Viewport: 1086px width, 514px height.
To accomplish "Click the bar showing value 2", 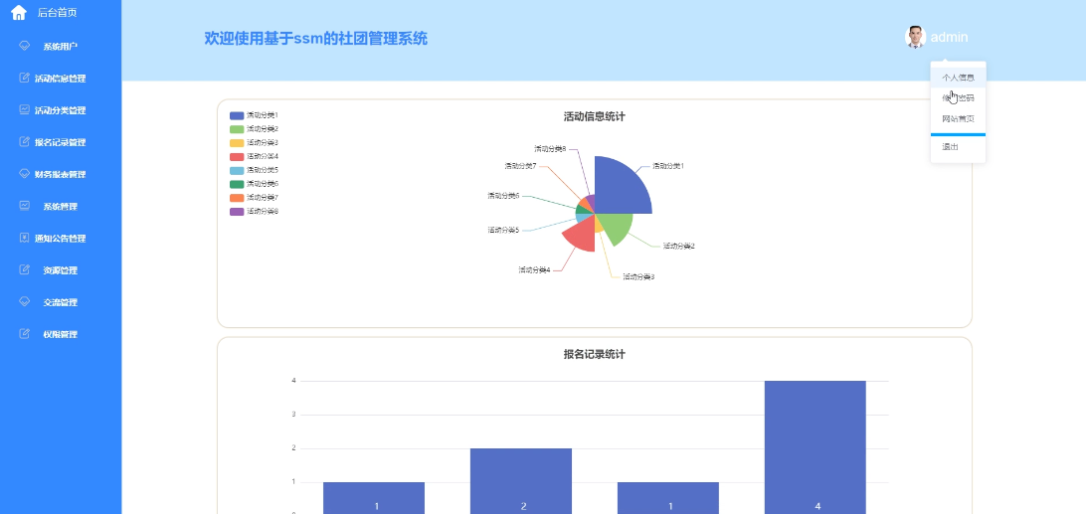I will 521,481.
